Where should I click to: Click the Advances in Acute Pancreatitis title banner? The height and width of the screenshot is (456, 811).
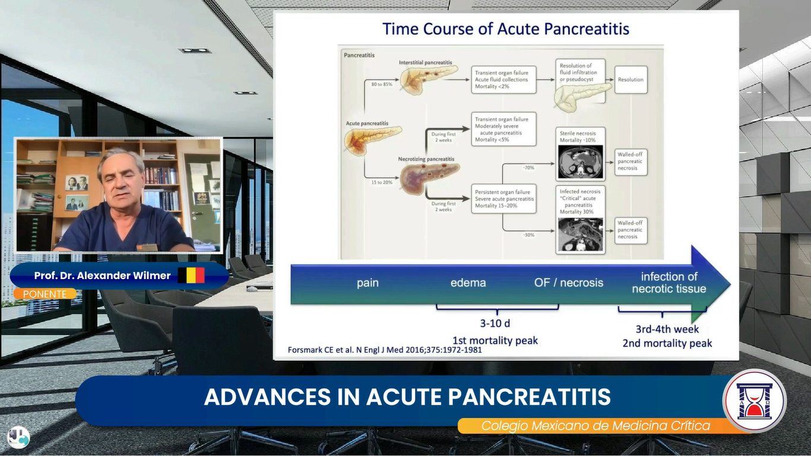click(407, 397)
